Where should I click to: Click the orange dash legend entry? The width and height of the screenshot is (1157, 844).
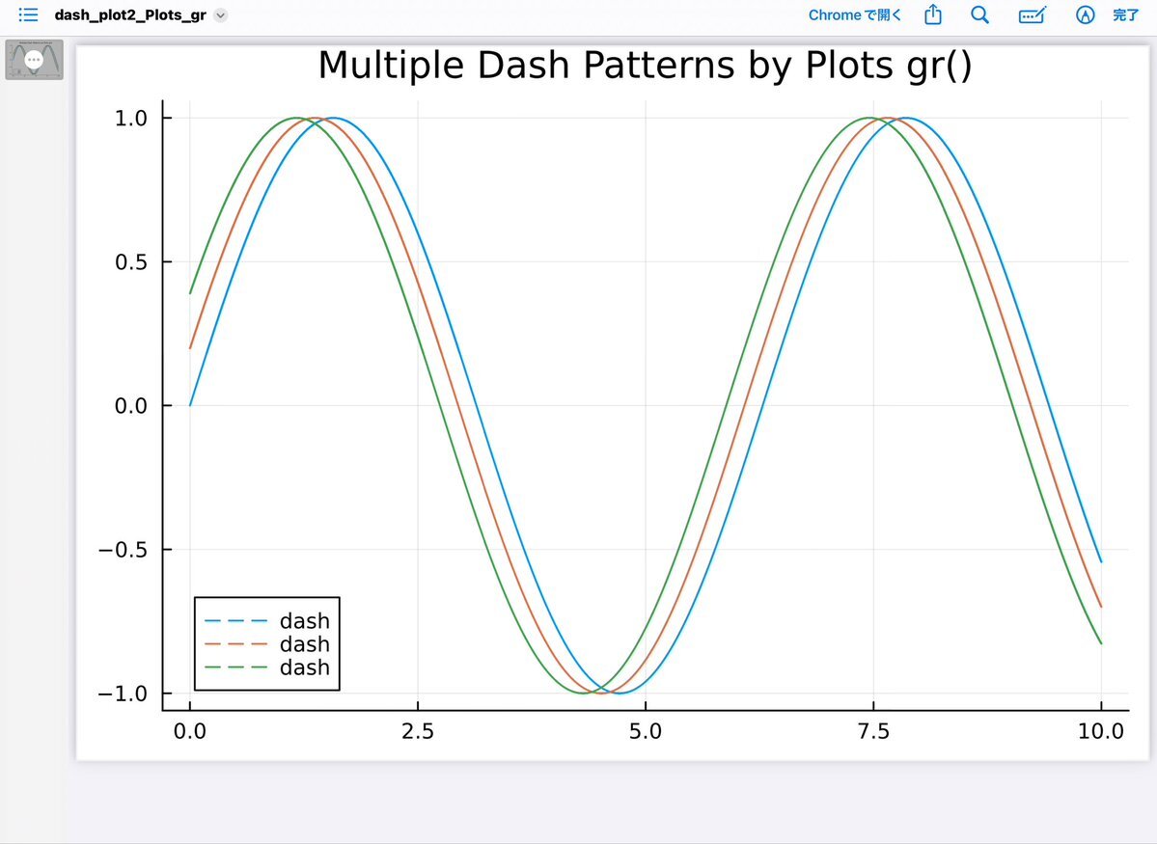point(267,644)
